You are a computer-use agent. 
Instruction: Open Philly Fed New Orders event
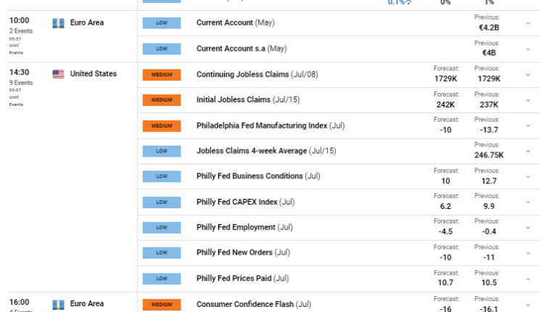[234, 253]
